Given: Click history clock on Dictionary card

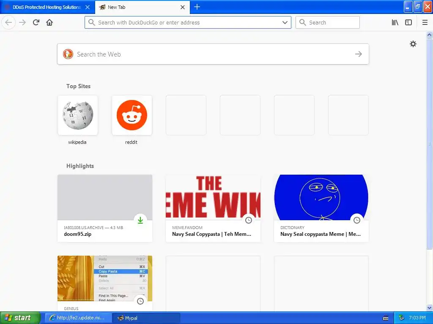Looking at the screenshot, I should [357, 220].
